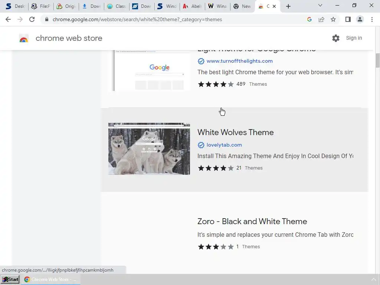Open lovelytab.com publisher link
Viewport: 380px width, 285px height.
(224, 145)
